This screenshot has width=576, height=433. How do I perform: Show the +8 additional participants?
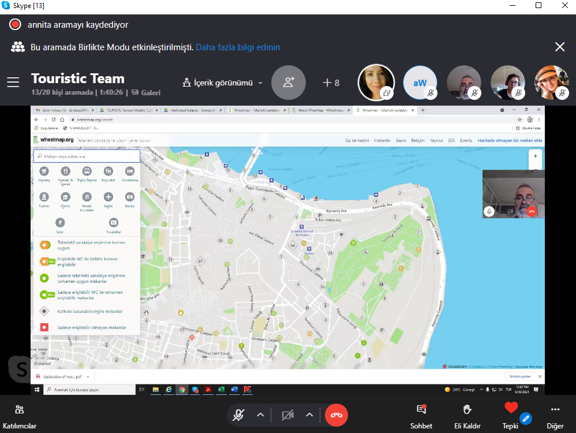pyautogui.click(x=331, y=83)
